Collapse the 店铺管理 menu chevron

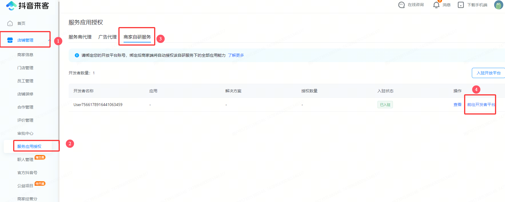49,40
